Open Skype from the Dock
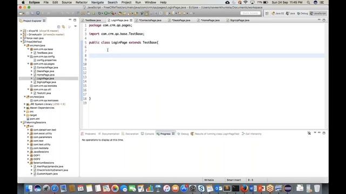 (x=201, y=189)
